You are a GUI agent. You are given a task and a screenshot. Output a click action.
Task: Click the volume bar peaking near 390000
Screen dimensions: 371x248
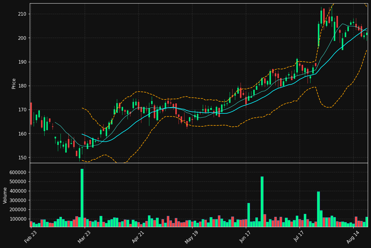tap(318, 209)
